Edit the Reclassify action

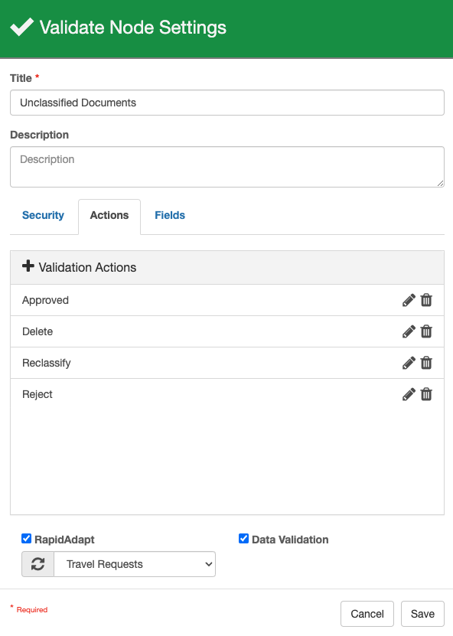click(x=409, y=363)
